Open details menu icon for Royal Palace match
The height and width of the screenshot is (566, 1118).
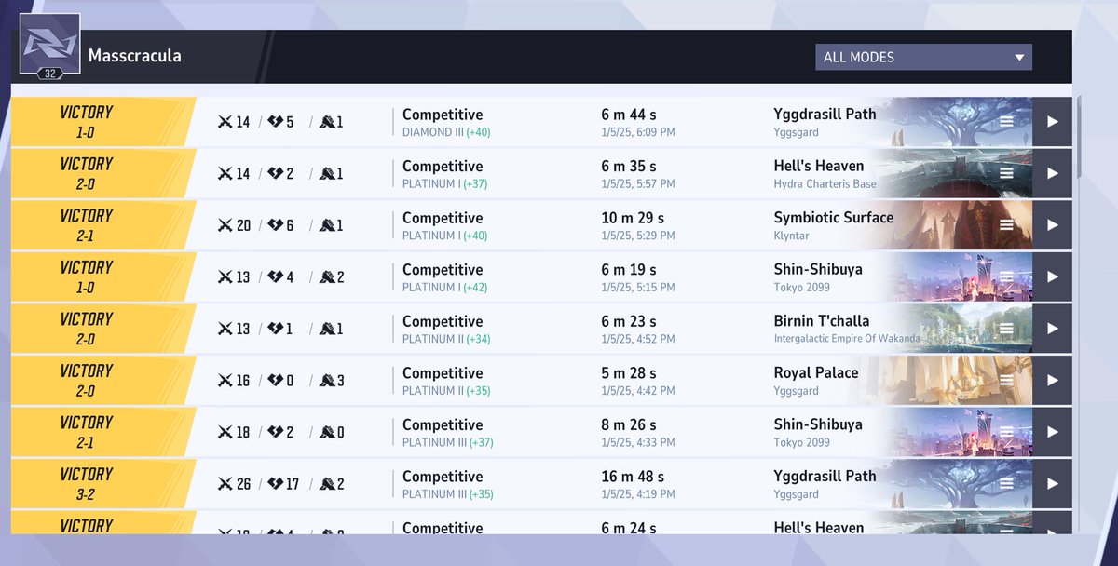pos(1006,380)
